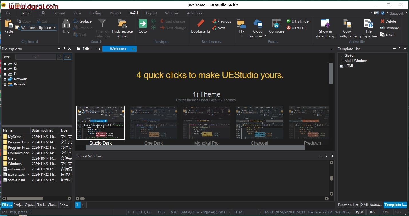This screenshot has width=409, height=216.
Task: Click the Paste clipboard icon
Action: (x=9, y=24)
